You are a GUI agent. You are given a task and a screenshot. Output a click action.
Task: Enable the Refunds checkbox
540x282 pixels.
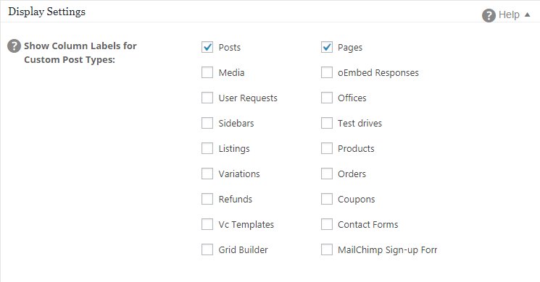[x=207, y=199]
